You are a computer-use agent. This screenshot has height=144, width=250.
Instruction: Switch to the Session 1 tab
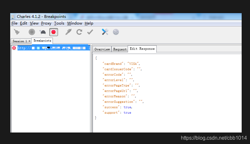pos(21,41)
